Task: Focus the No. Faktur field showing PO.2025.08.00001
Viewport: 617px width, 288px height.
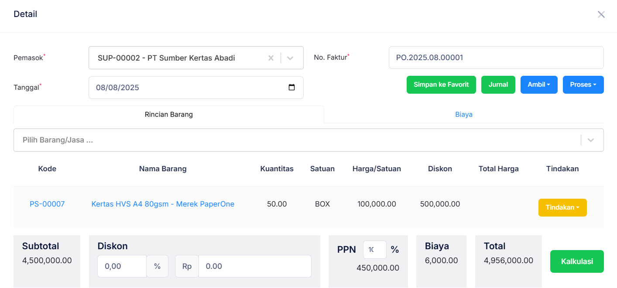Action: [x=496, y=57]
